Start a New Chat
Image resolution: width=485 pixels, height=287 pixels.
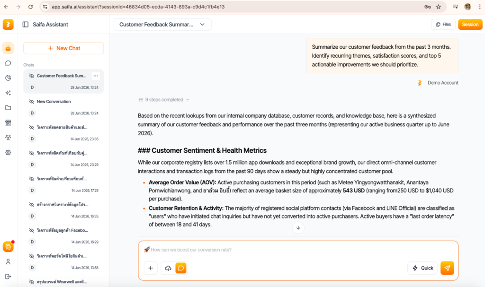click(63, 48)
